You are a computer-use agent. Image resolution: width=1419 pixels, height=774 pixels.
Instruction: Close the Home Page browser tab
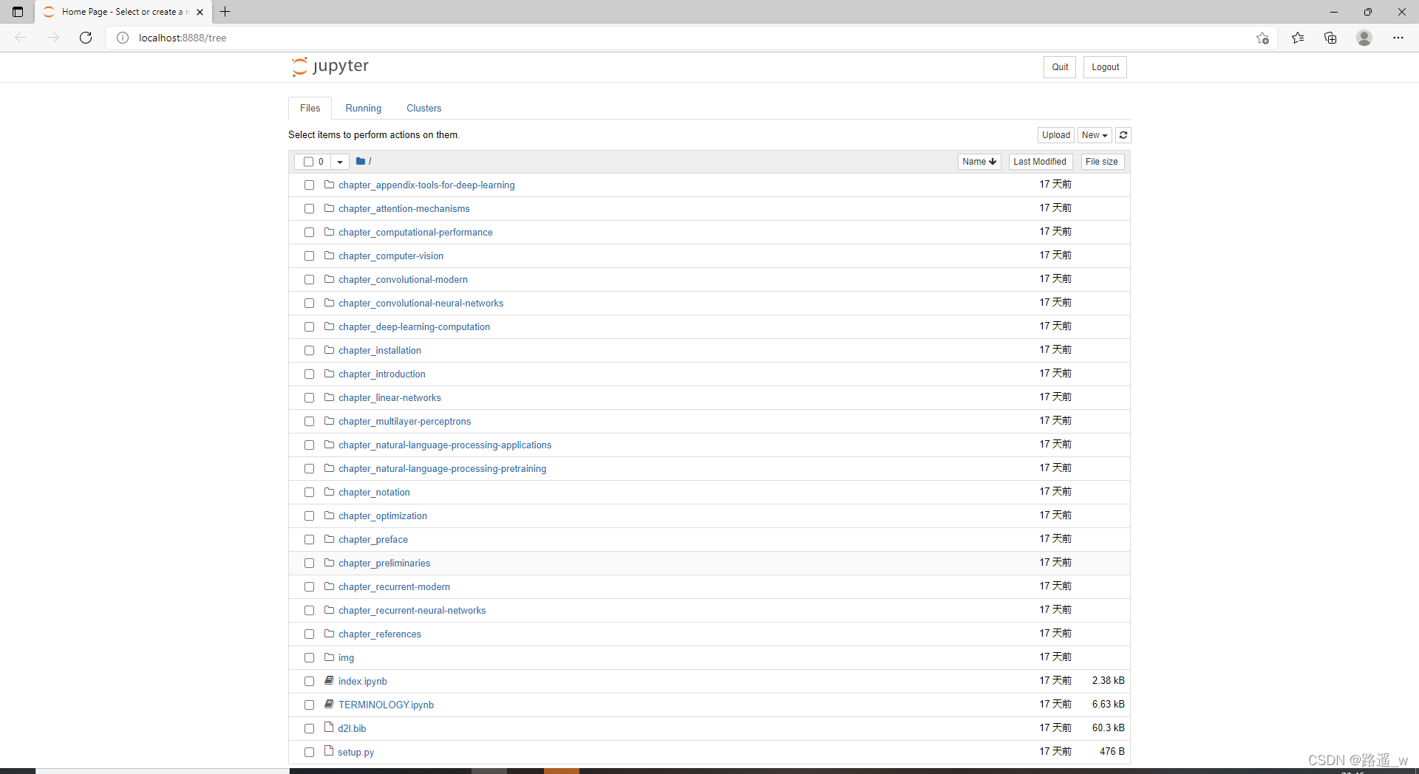pos(200,12)
